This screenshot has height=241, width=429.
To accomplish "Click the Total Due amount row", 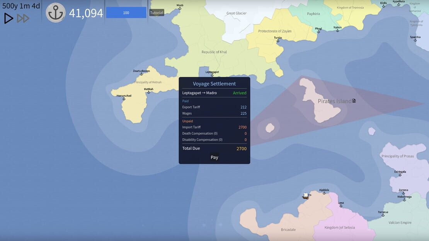I will coord(214,149).
